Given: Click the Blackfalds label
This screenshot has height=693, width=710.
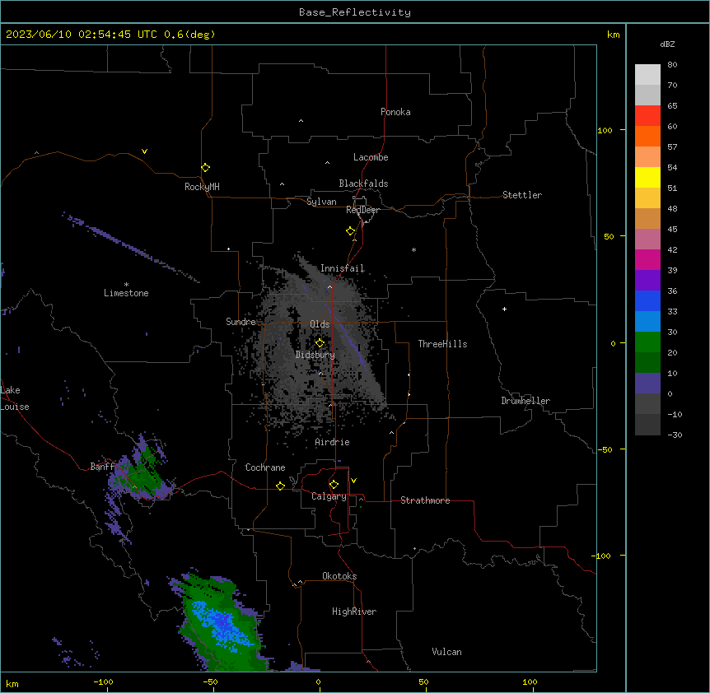Looking at the screenshot, I should point(363,184).
